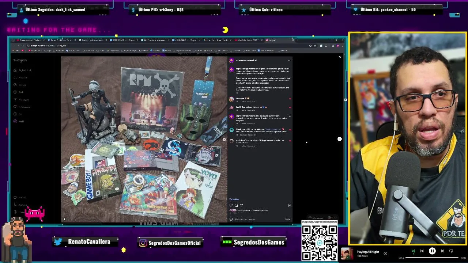Screen dimensions: 468x263
Task: Reload the Instagram page
Action: tap(23, 46)
